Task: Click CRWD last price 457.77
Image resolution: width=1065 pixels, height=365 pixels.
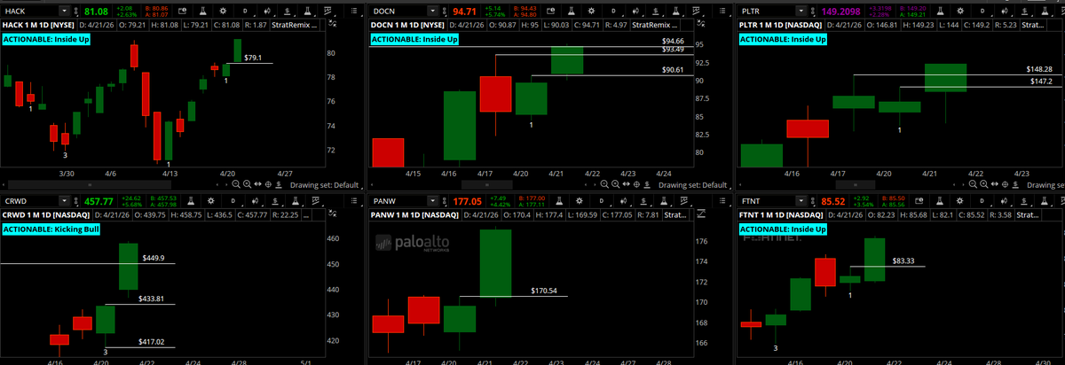Action: click(99, 201)
